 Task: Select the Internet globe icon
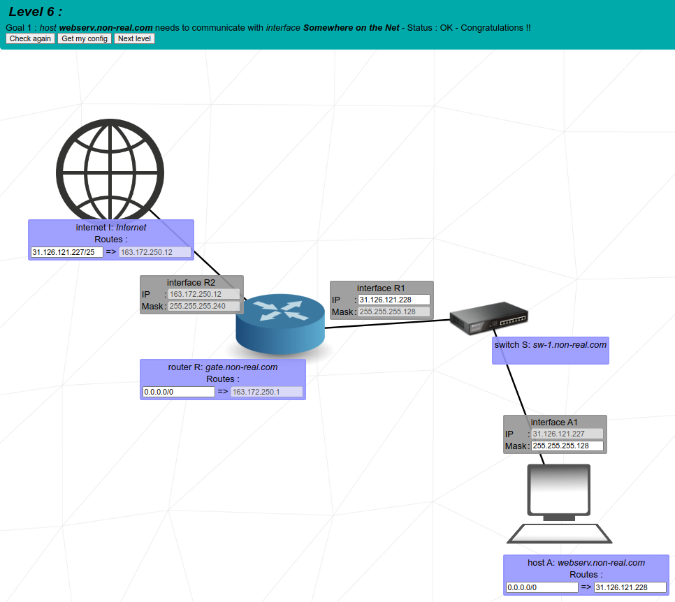coord(110,170)
